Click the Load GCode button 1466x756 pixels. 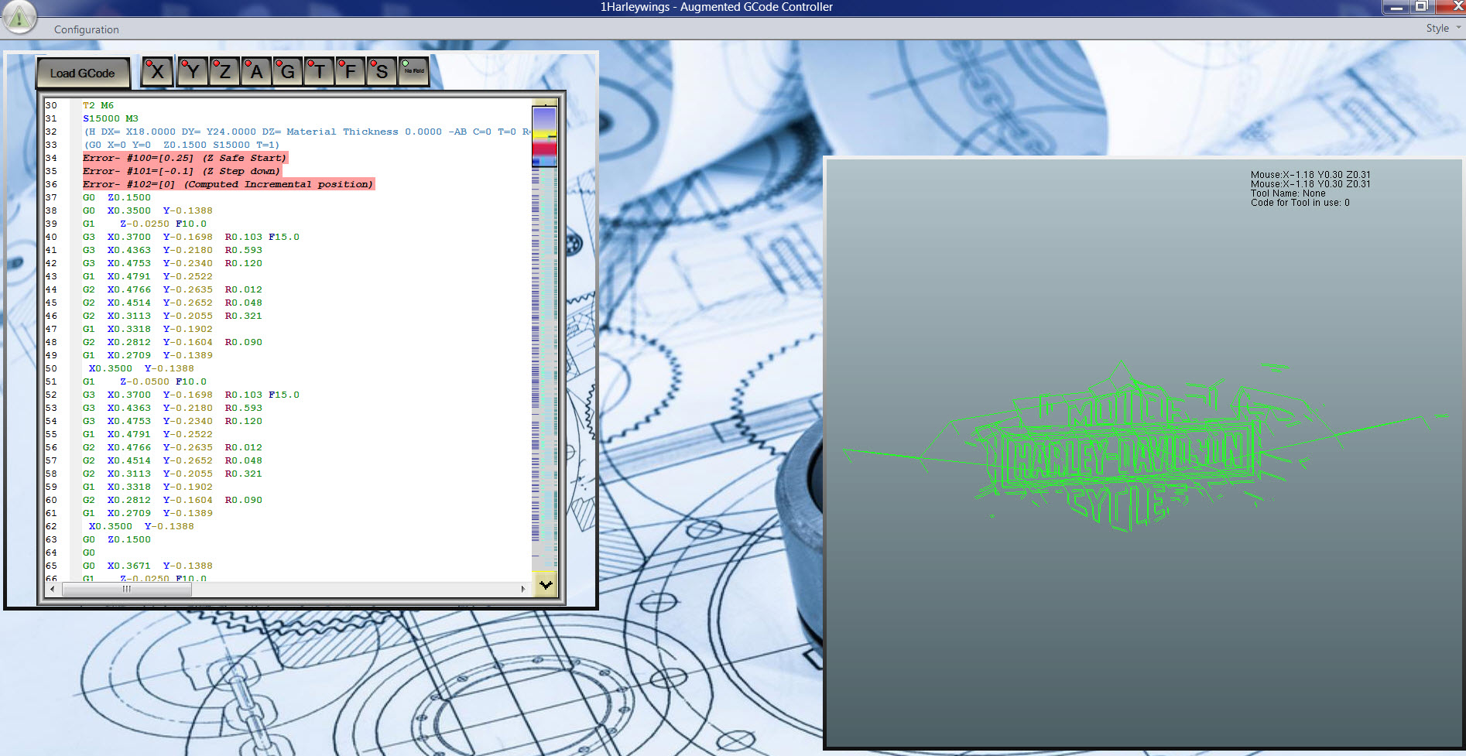tap(82, 74)
